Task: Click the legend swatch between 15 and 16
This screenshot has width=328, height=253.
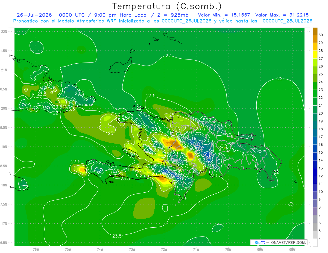Action: (x=315, y=148)
